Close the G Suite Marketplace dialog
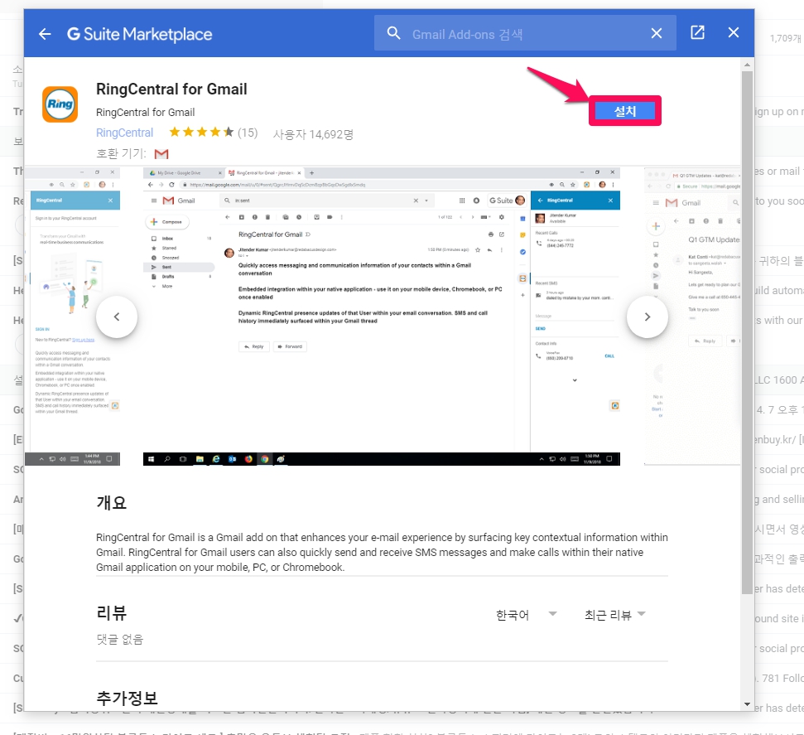 733,33
